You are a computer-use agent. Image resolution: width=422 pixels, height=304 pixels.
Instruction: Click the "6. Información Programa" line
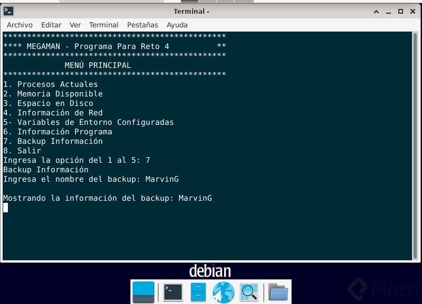[x=57, y=132]
